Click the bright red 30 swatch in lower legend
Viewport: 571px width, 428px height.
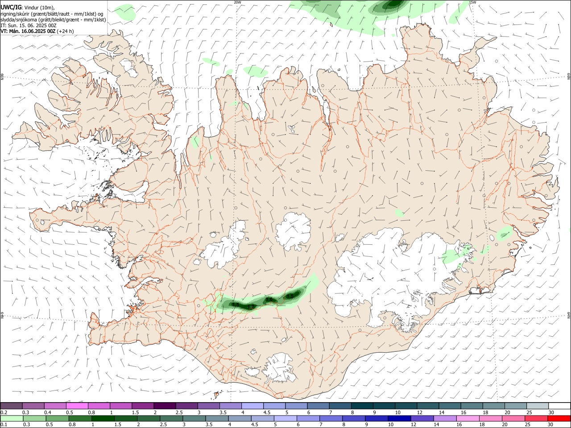click(559, 419)
